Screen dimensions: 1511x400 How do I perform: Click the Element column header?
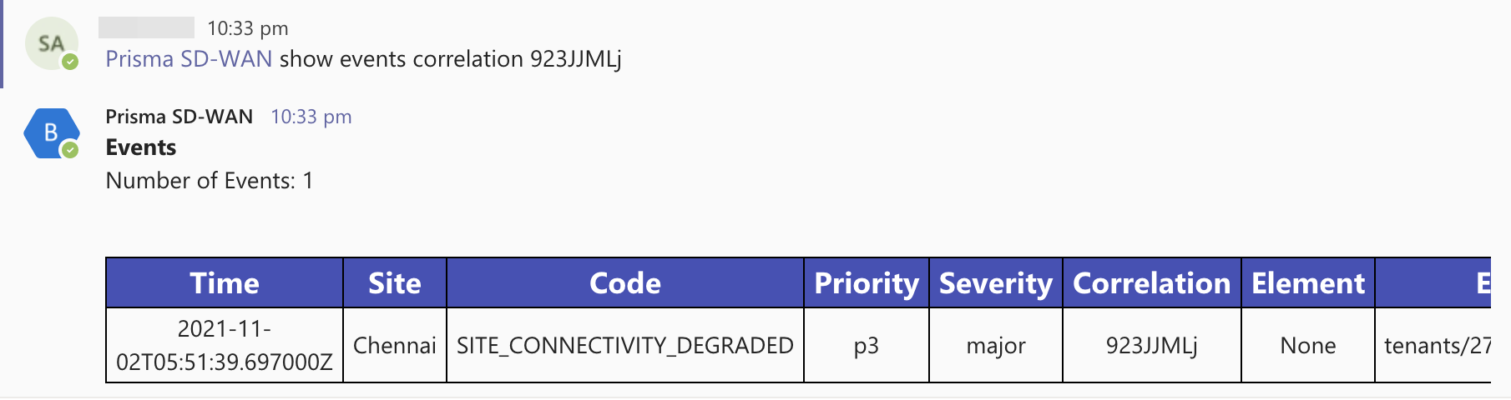point(1307,283)
